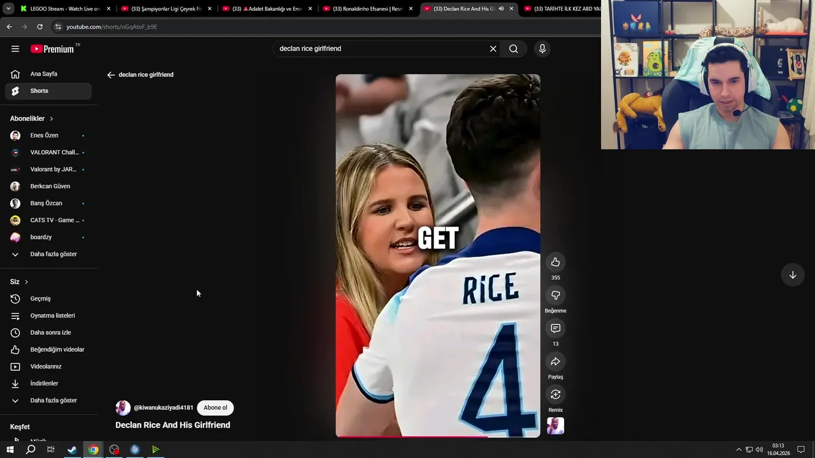Like the Short with thumbs up
The image size is (815, 458).
pos(555,262)
